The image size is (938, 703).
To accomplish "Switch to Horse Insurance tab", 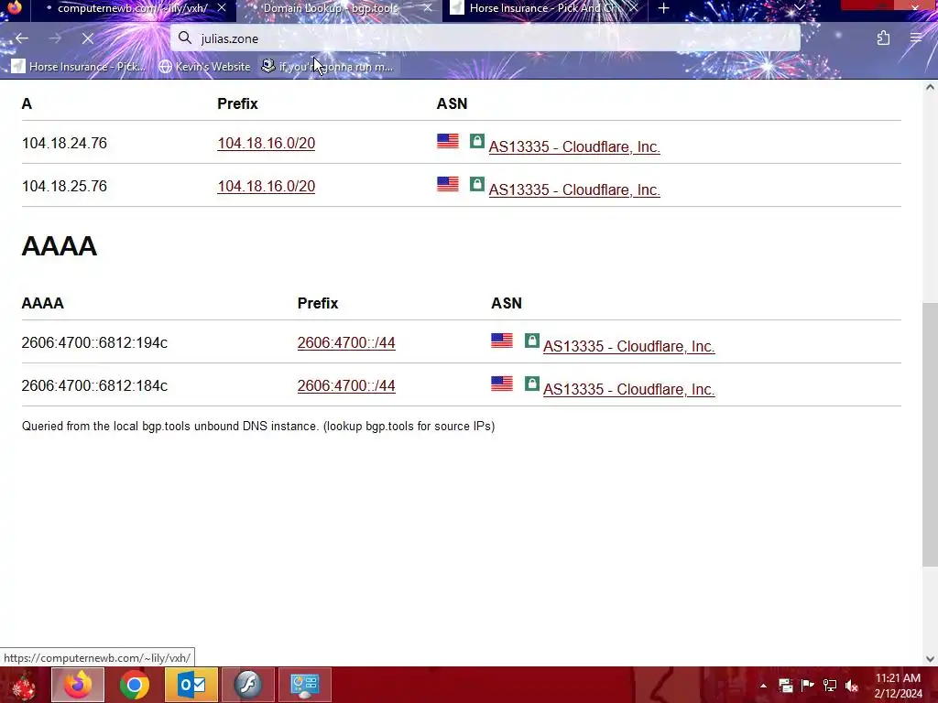I will [x=544, y=8].
